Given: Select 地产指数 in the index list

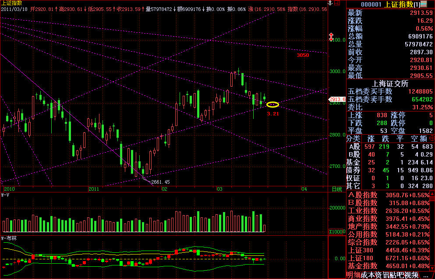Looking at the screenshot, I should point(363,227).
